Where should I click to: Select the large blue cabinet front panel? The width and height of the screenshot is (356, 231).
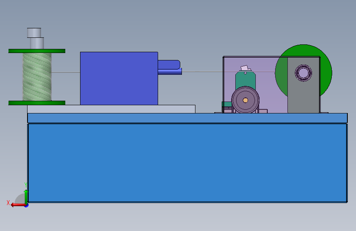coord(188,163)
